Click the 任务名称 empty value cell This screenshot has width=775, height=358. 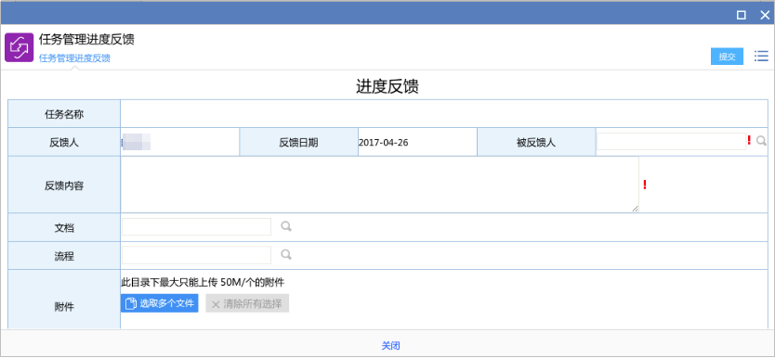pos(444,114)
